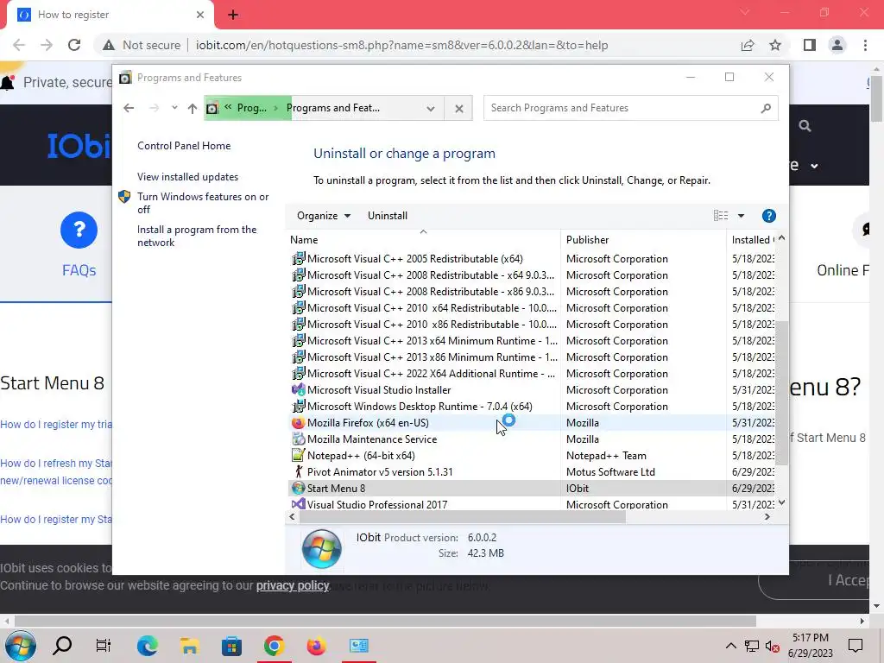Open Turn Windows features on or off
This screenshot has height=663, width=884.
[x=203, y=203]
